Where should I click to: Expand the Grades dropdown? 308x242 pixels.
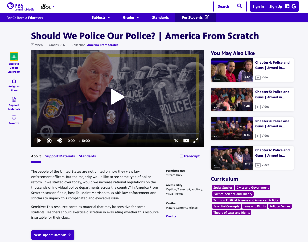point(131,17)
